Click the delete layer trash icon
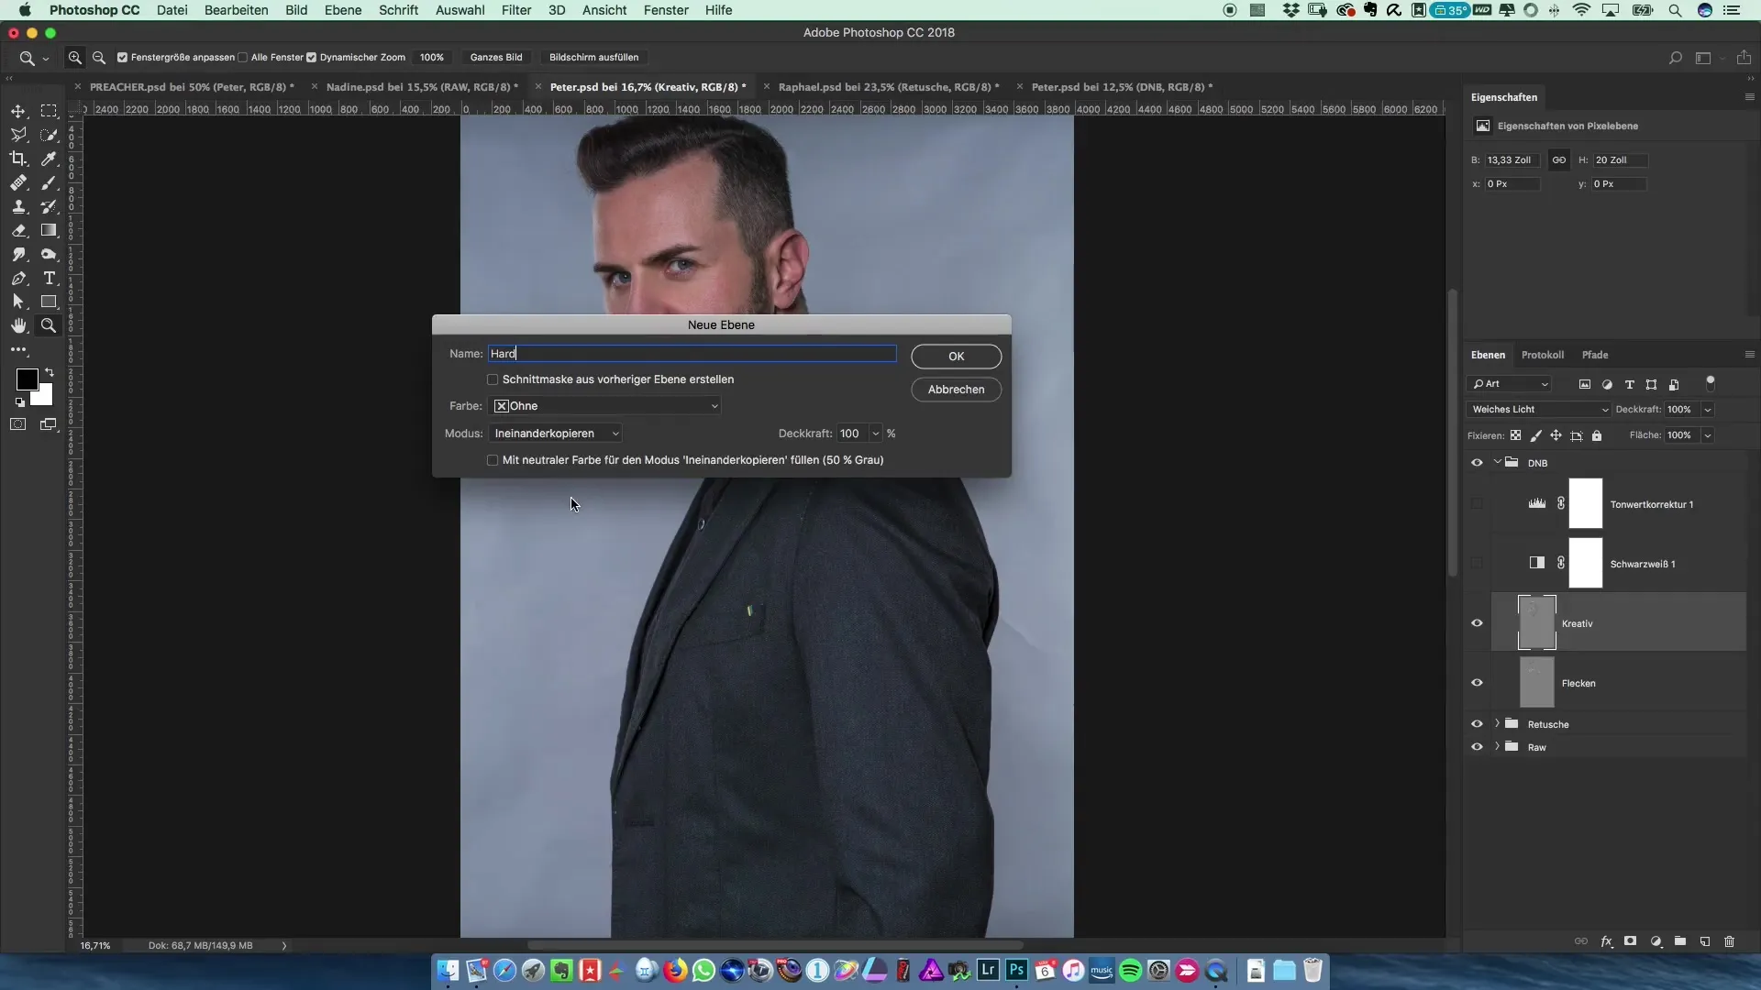1761x990 pixels. (x=1729, y=941)
